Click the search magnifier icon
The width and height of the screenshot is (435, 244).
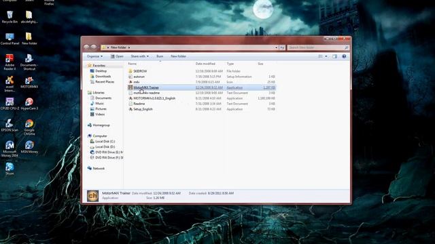(346, 47)
